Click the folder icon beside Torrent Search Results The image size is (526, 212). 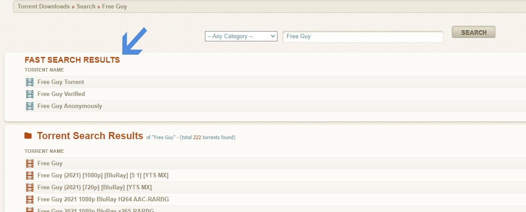(x=28, y=136)
